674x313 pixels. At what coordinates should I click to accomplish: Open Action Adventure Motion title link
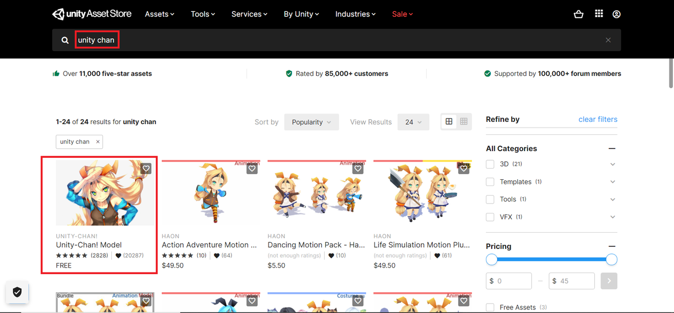point(209,245)
